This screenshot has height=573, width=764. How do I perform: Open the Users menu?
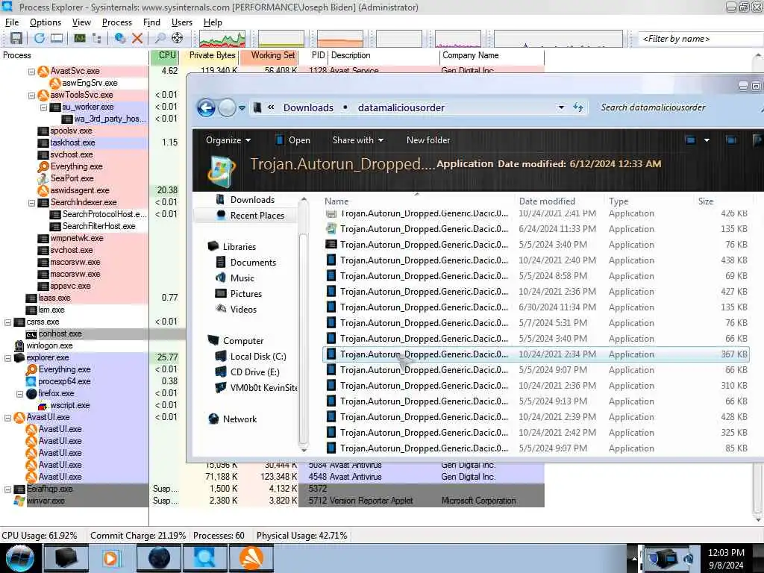point(182,22)
